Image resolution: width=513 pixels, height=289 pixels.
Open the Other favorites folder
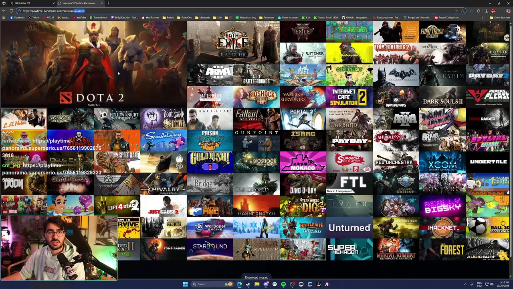500,18
